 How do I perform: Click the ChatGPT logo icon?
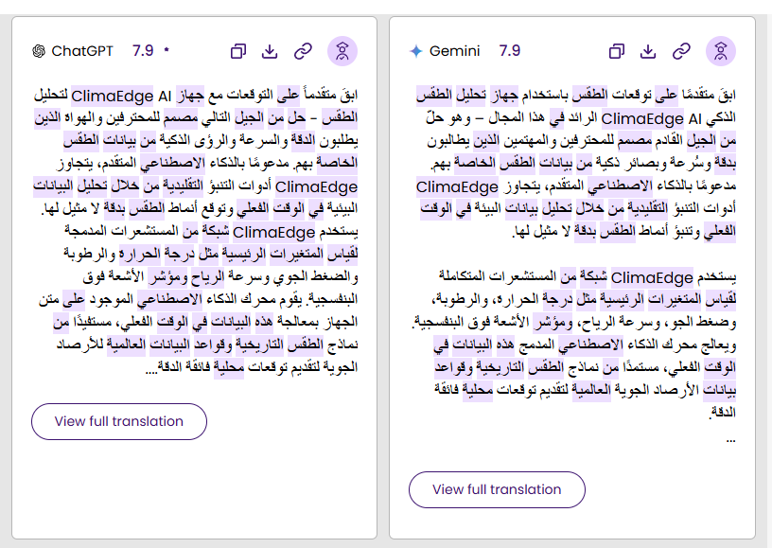39,51
